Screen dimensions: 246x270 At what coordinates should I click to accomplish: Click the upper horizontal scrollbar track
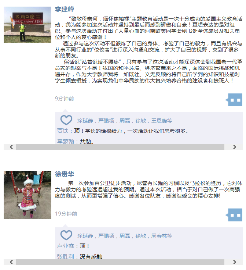(120, 147)
